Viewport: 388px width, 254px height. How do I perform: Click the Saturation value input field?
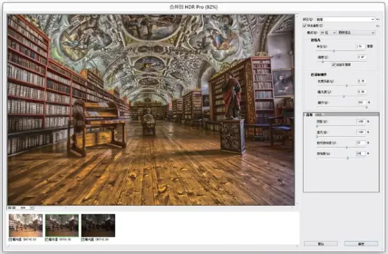(361, 154)
